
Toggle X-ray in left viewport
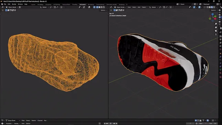[94, 7]
